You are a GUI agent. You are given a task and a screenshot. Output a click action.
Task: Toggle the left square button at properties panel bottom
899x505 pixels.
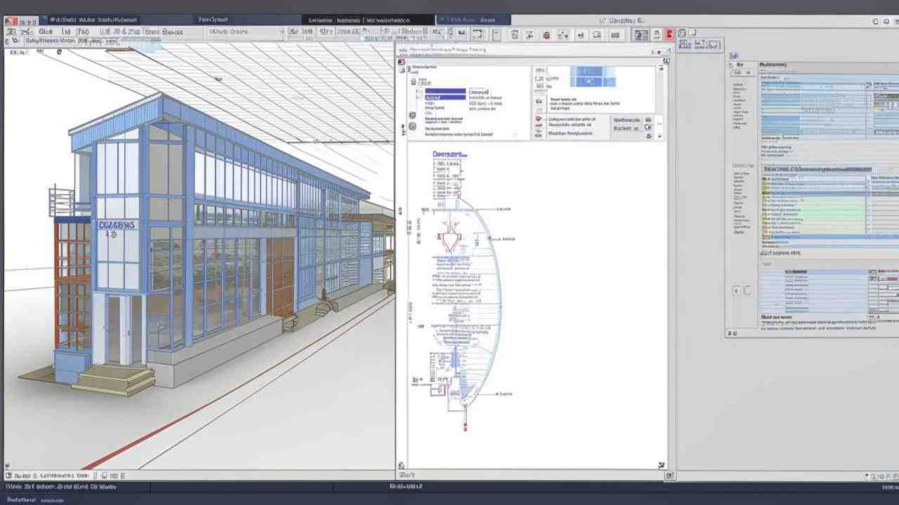737,290
